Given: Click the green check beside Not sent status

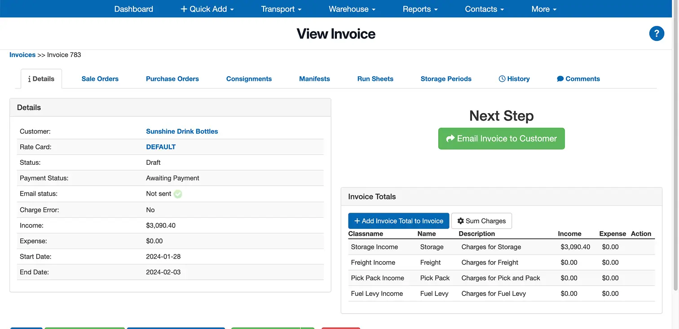Looking at the screenshot, I should pyautogui.click(x=177, y=193).
